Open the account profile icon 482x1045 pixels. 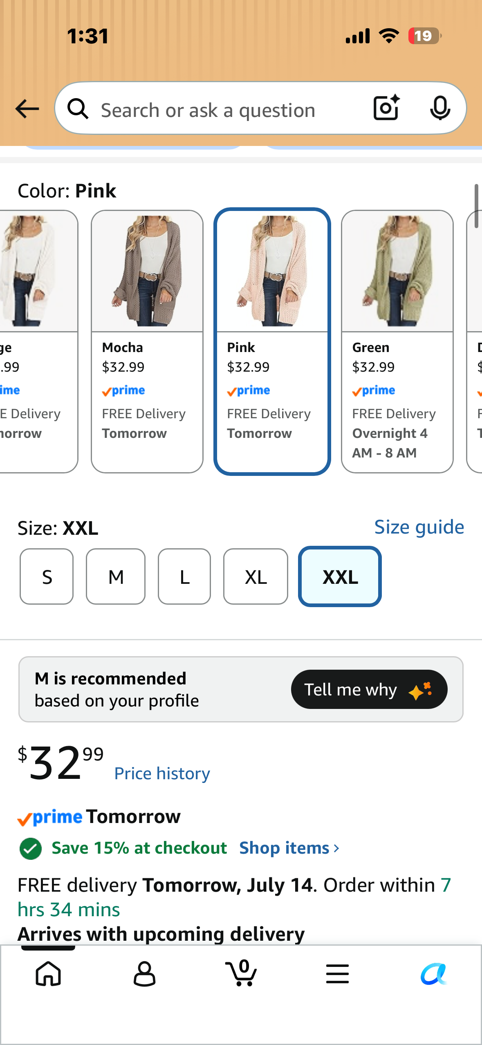(145, 973)
